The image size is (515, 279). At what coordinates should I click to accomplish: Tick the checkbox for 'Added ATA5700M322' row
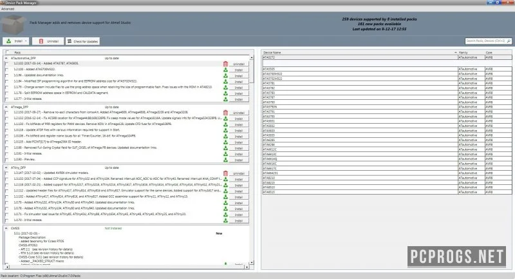tap(6, 70)
